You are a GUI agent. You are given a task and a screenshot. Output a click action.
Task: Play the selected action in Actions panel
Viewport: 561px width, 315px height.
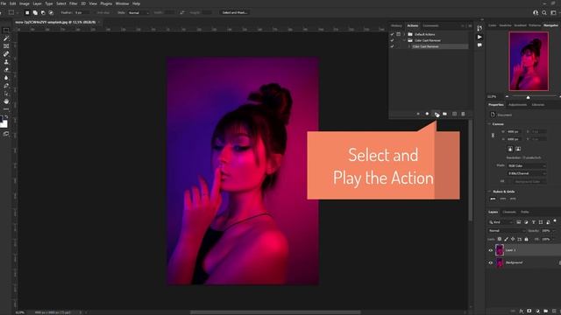pos(437,114)
